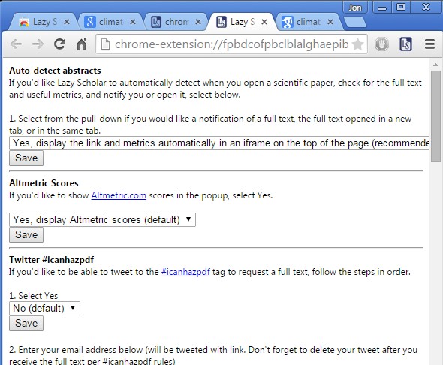Click the stop-hand extension icon
The image size is (443, 365).
(x=381, y=44)
